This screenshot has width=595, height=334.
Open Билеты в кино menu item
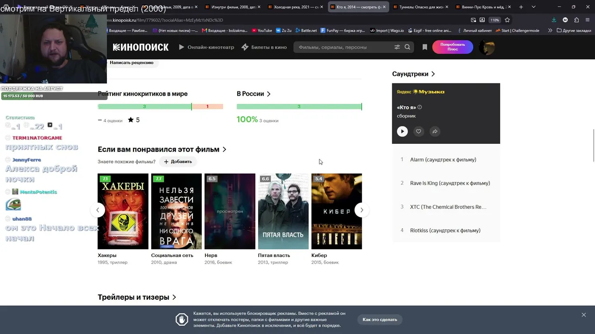click(x=264, y=47)
